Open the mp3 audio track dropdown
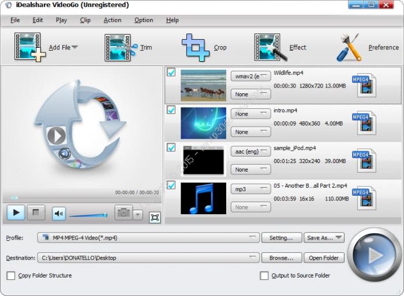404x296 pixels. [x=250, y=189]
